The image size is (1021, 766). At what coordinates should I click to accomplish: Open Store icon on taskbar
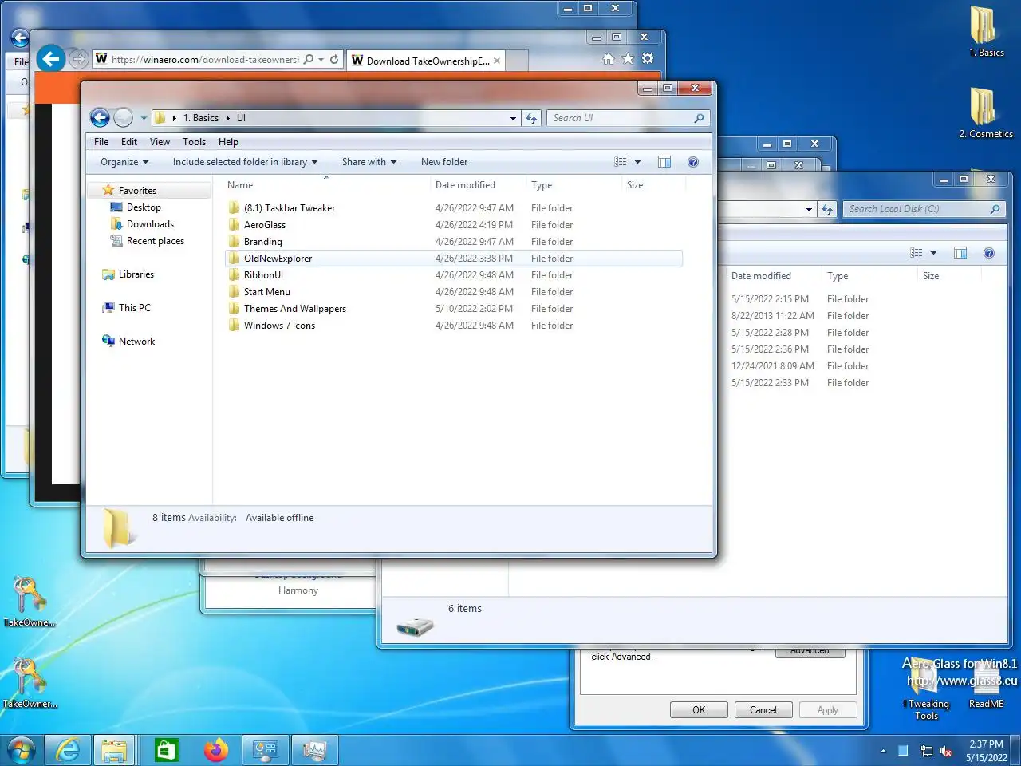point(166,750)
